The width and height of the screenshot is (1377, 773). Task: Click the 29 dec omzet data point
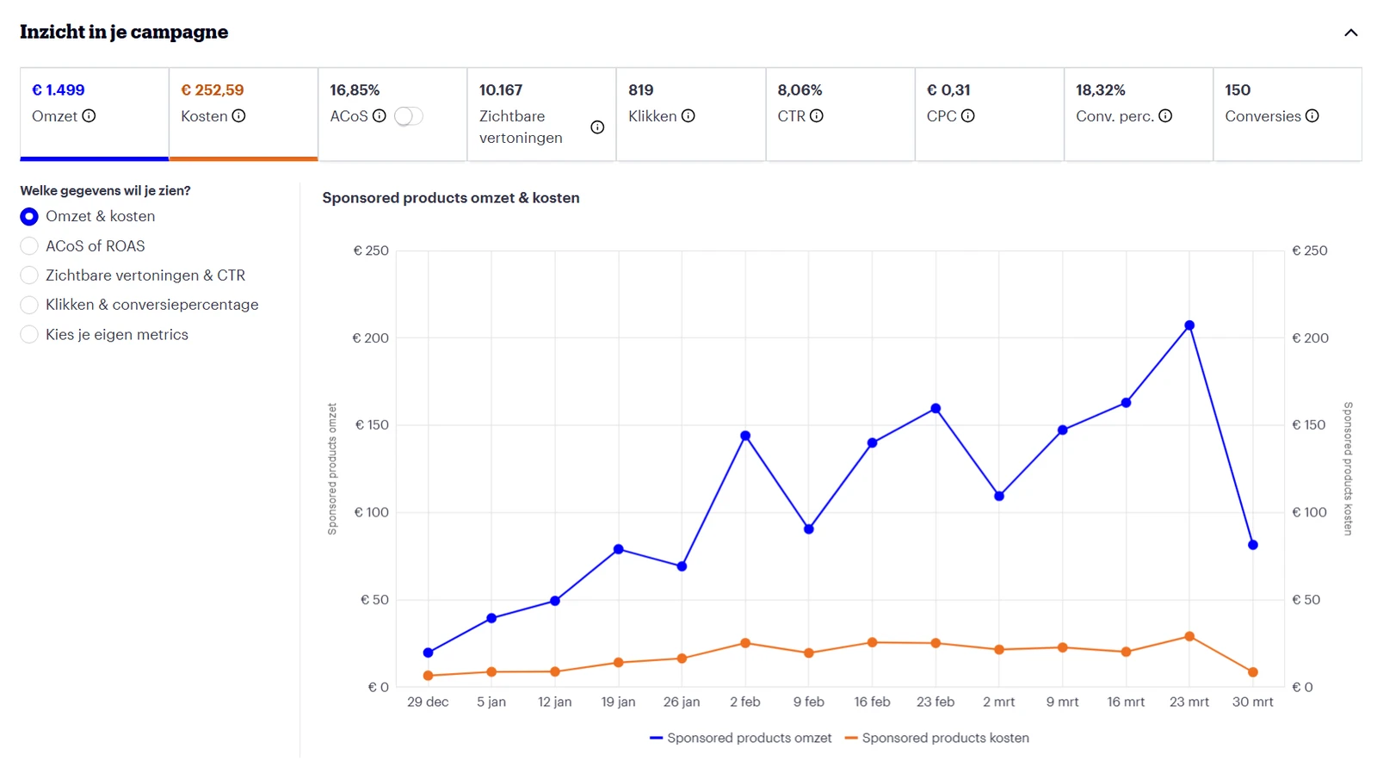[x=428, y=652]
